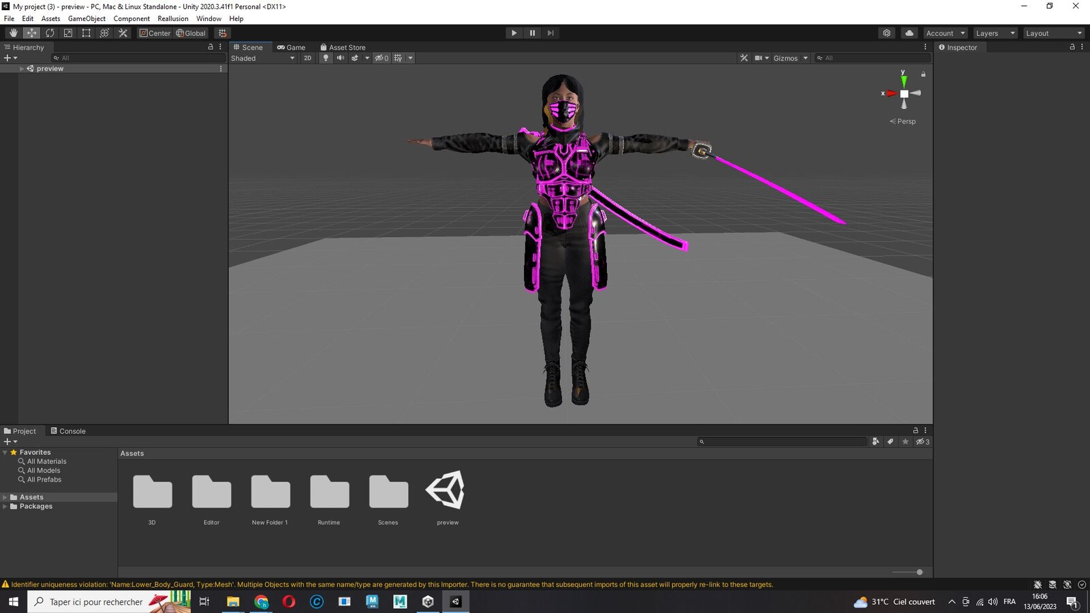Viewport: 1090px width, 613px height.
Task: Toggle Global handle rotation
Action: pos(191,33)
